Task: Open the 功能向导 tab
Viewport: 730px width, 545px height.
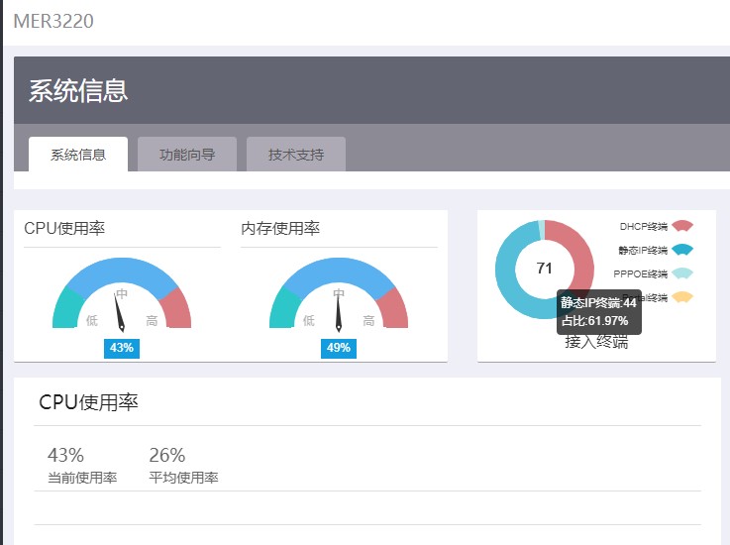Action: (x=187, y=155)
